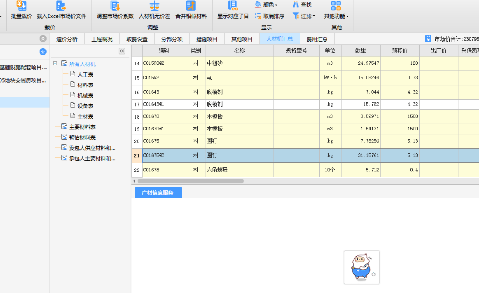The image size is (479, 293).
Task: Click the 出厂价 column header
Action: pos(438,50)
